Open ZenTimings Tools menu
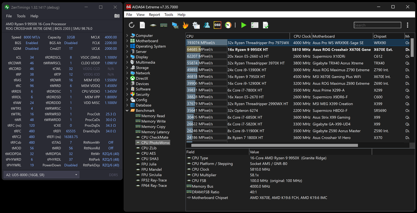Screen dimensions: 417x213 click(21, 16)
